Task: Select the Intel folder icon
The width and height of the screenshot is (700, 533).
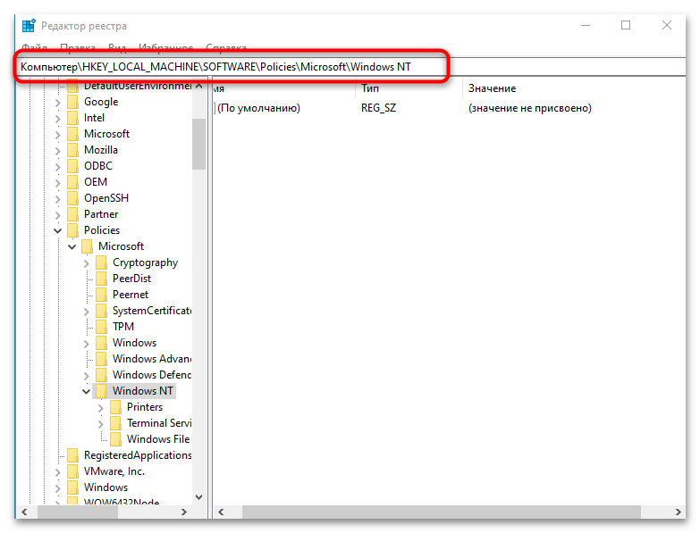Action: pos(72,118)
